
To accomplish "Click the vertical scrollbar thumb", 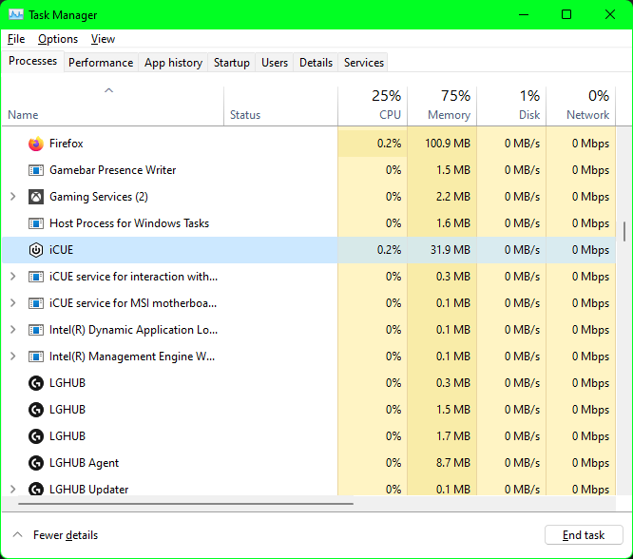I will click(624, 231).
